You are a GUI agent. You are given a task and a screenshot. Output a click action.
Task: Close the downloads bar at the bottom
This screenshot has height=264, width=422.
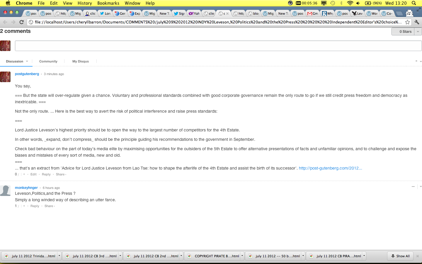pyautogui.click(x=418, y=256)
